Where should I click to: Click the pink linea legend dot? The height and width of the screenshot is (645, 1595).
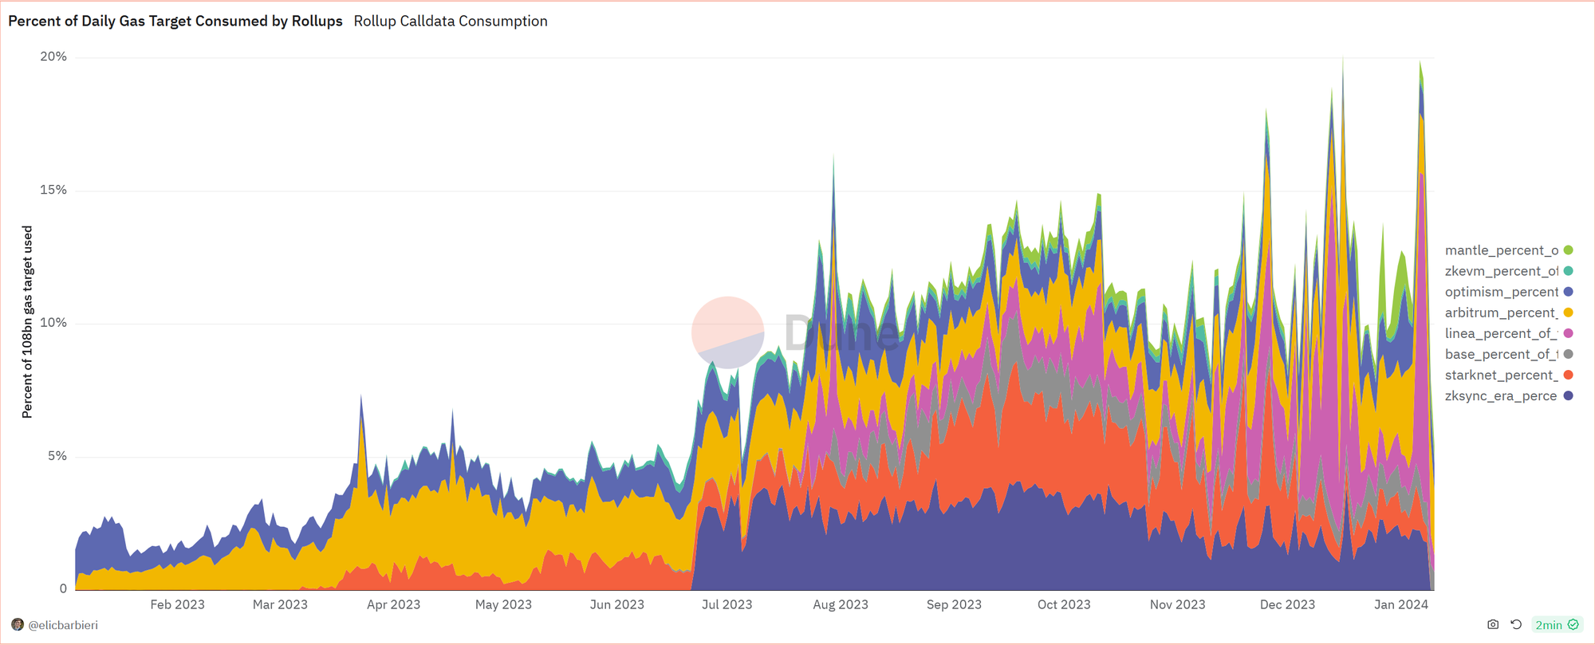[x=1568, y=333]
